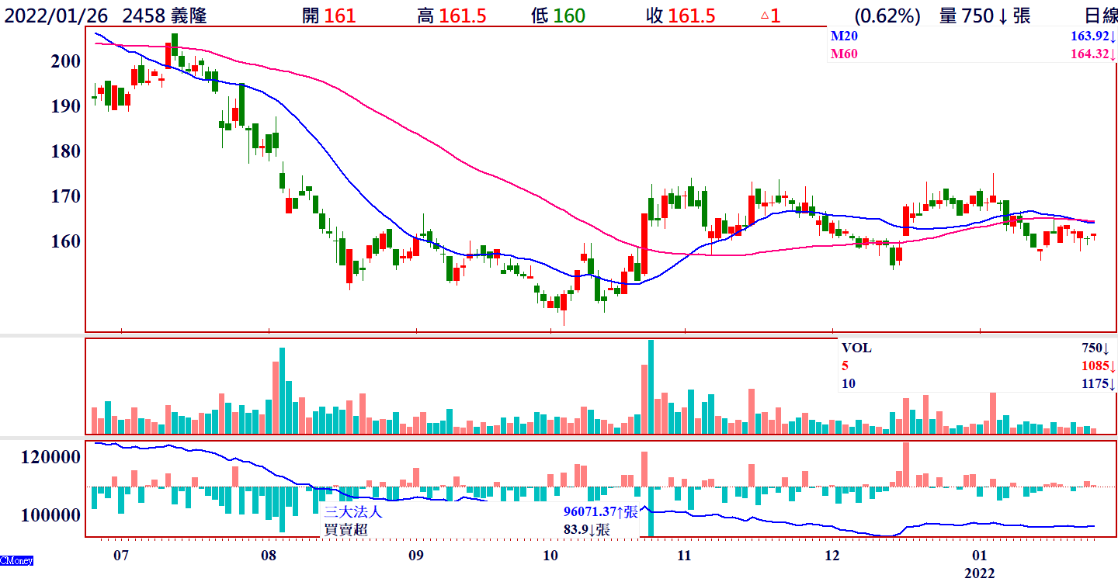Click the 三大法人 indicator label

pos(353,512)
